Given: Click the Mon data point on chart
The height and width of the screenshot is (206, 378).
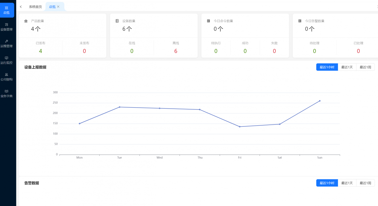Looking at the screenshot, I should click(x=79, y=124).
